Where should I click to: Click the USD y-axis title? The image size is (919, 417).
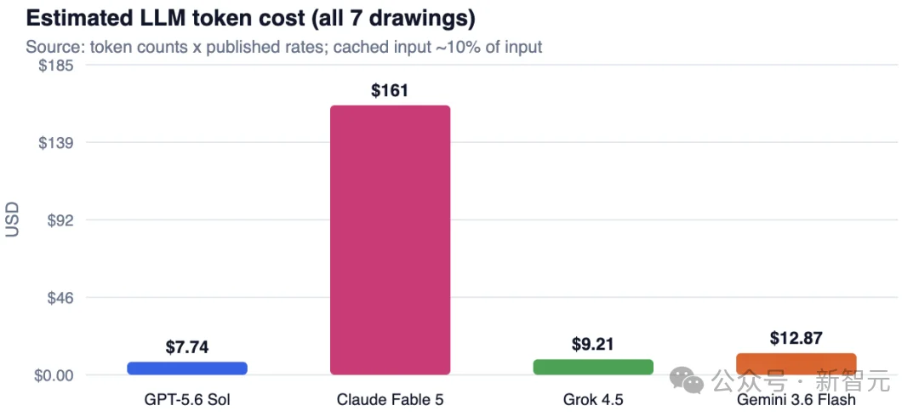tap(12, 220)
